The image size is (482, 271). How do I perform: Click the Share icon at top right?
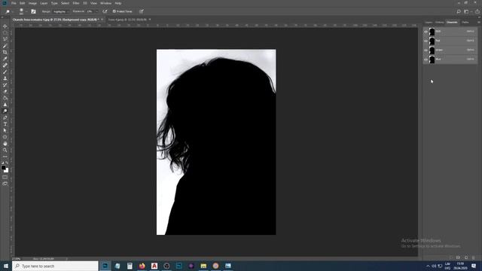point(477,11)
